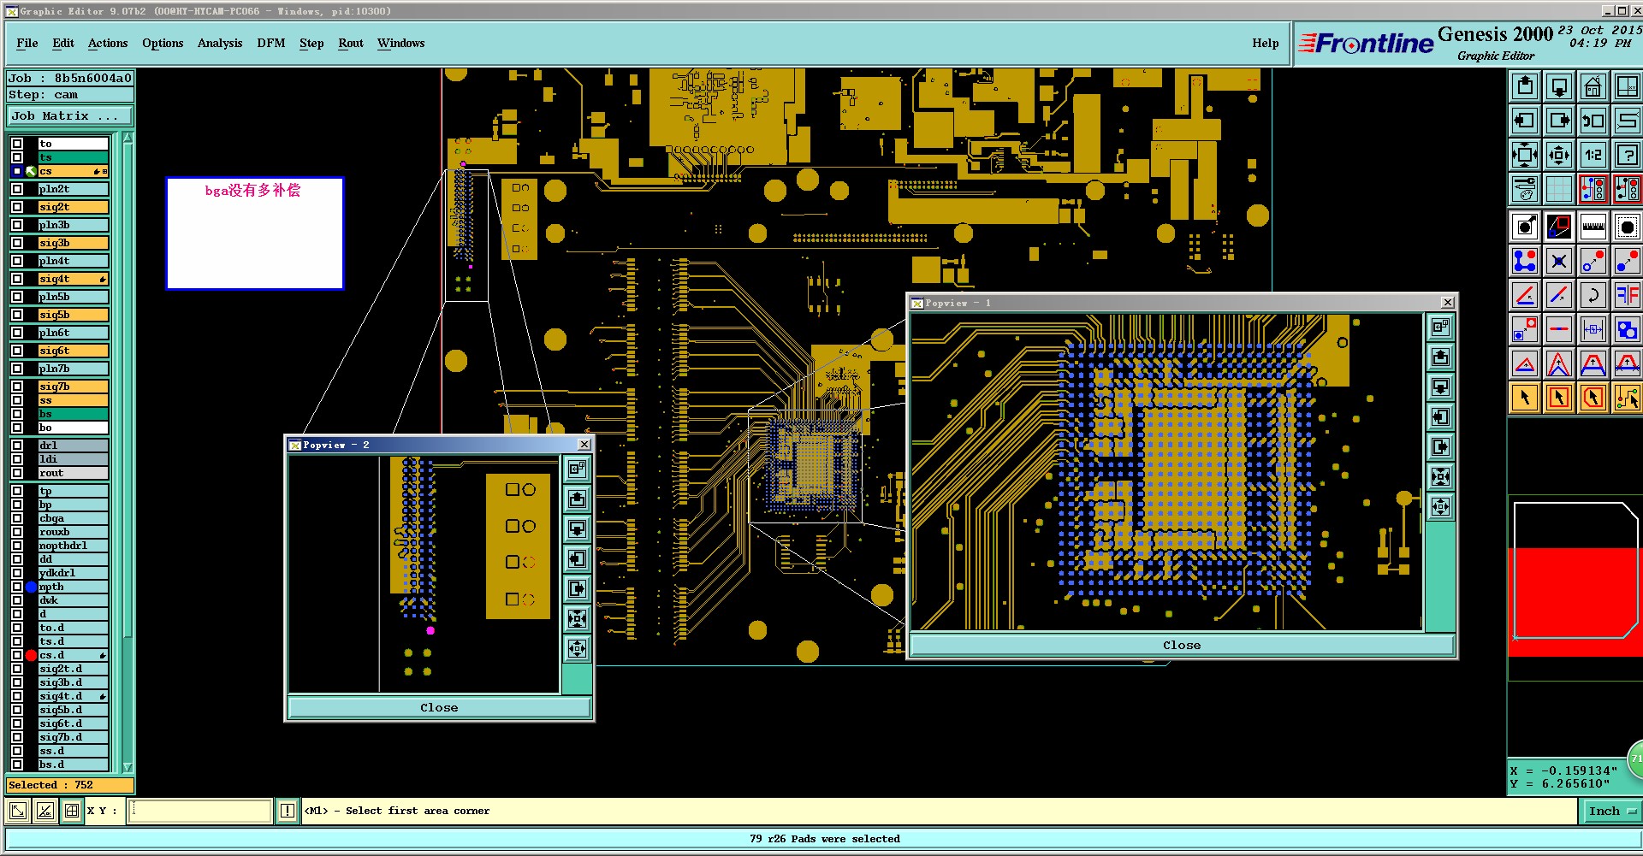
Task: Open the Edit menu
Action: point(63,43)
